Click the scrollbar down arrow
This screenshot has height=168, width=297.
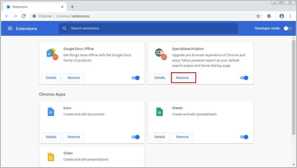[x=294, y=165]
